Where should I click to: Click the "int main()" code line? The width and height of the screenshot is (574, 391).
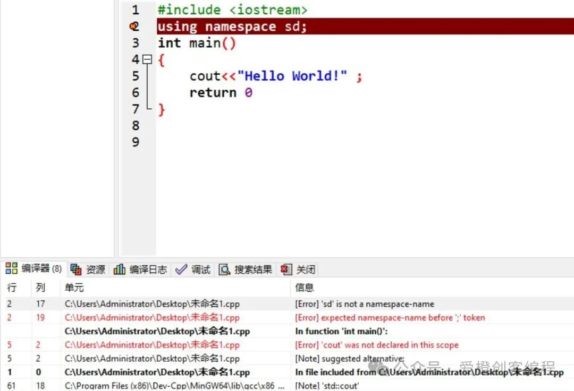point(197,43)
